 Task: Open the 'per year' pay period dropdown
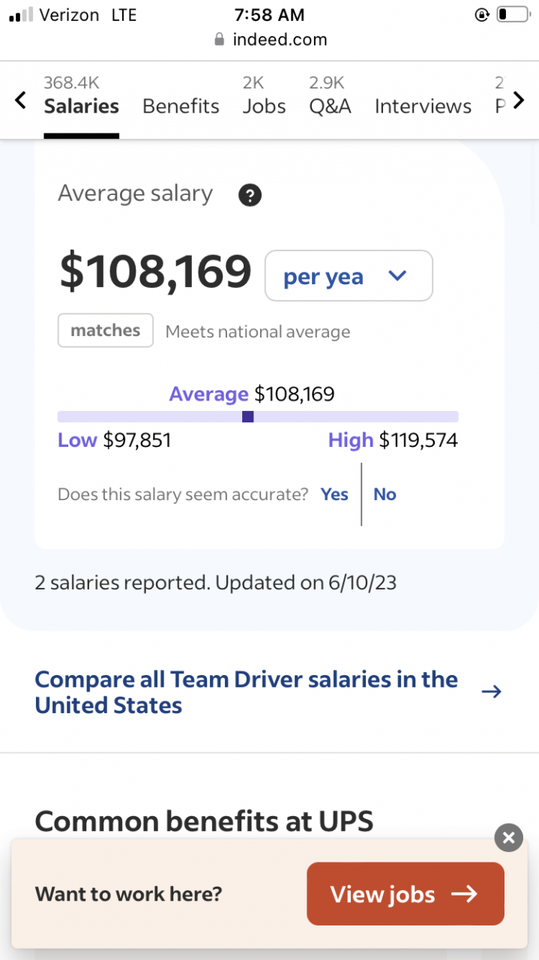coord(349,276)
